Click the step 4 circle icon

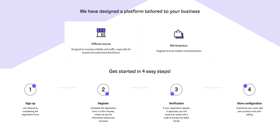coord(249,89)
